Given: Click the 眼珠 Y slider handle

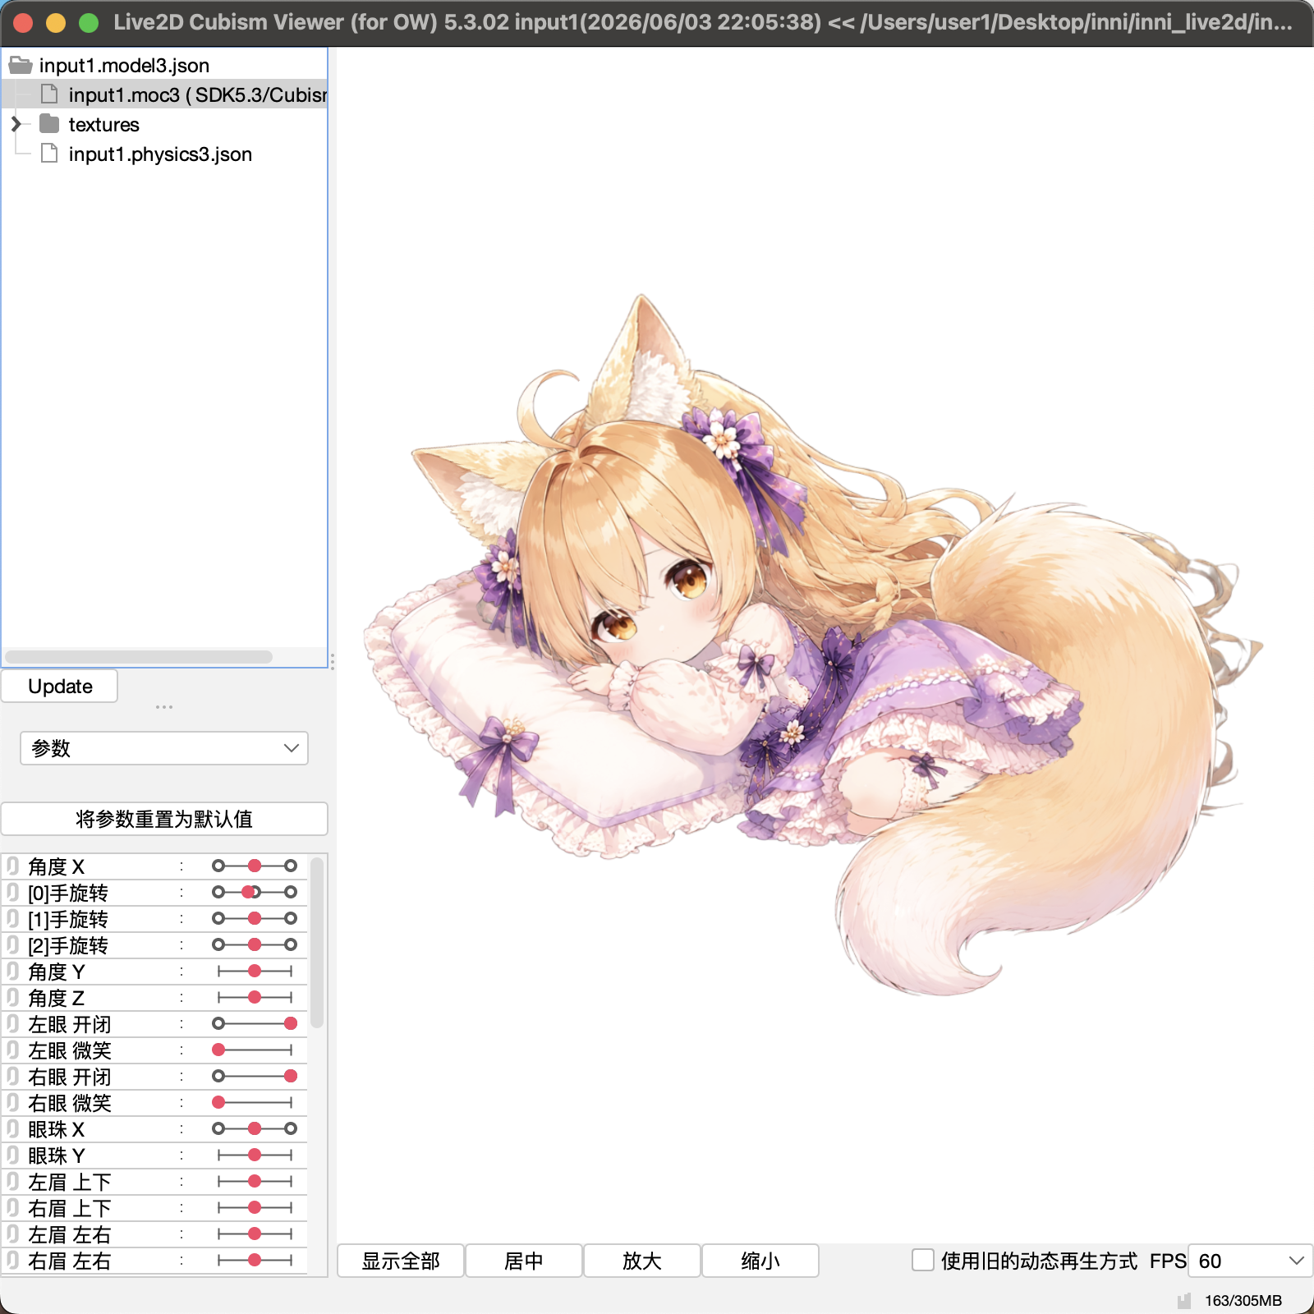Looking at the screenshot, I should click(255, 1155).
